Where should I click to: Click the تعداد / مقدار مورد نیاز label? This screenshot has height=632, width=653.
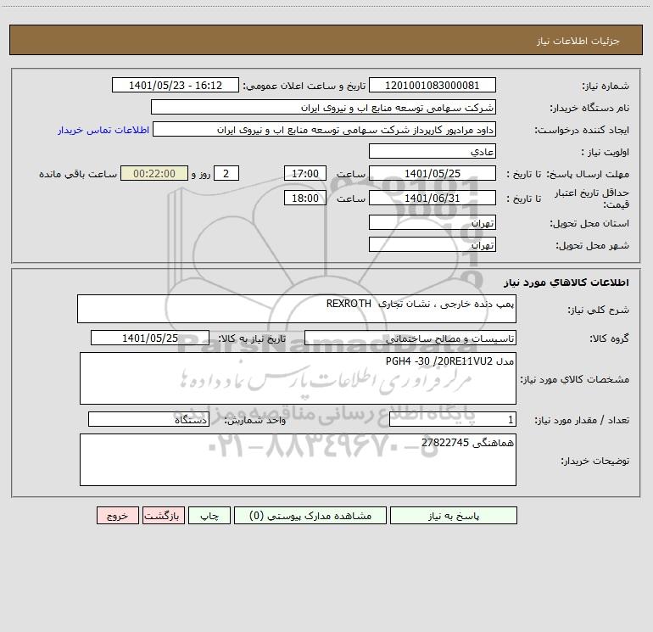[582, 421]
